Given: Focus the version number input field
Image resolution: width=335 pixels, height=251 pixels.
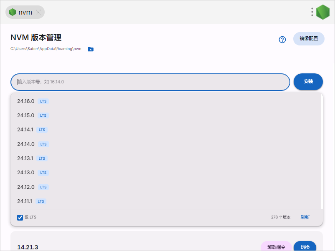Looking at the screenshot, I should click(150, 82).
